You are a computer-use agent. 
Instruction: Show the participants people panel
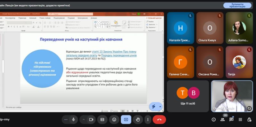(x=222, y=120)
